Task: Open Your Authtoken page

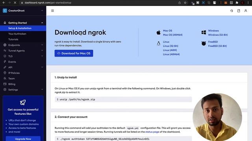Action: [x=17, y=34]
